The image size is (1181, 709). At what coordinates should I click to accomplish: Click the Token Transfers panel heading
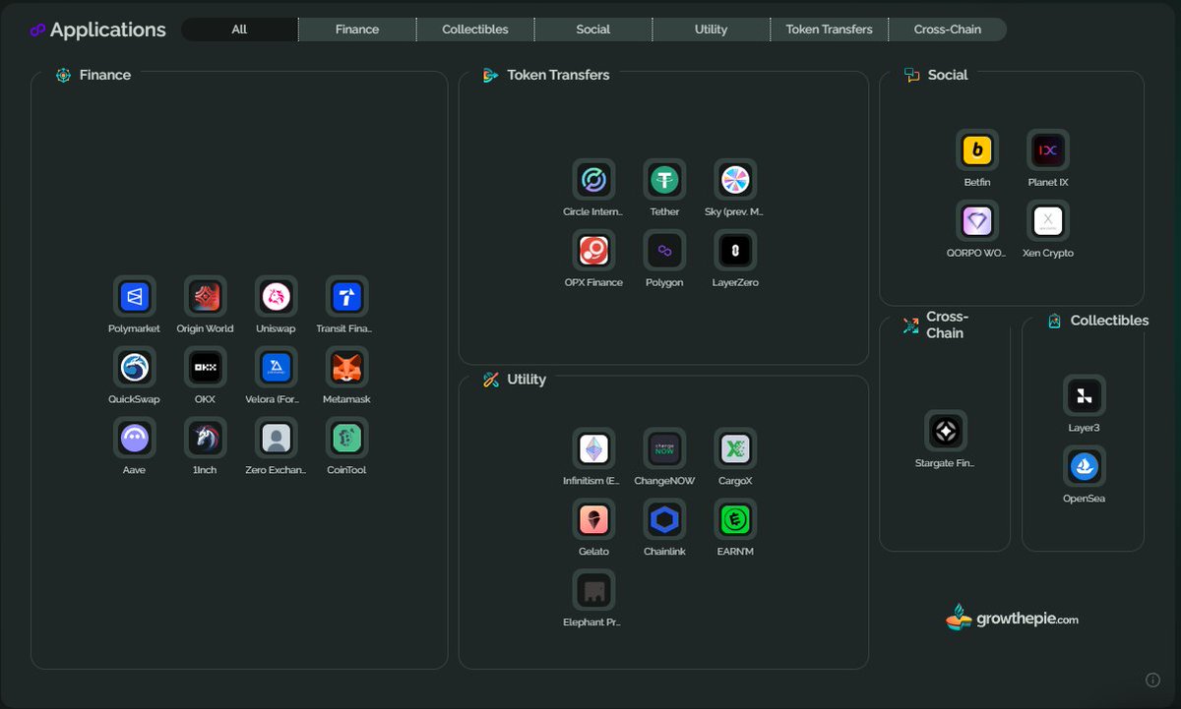(558, 75)
